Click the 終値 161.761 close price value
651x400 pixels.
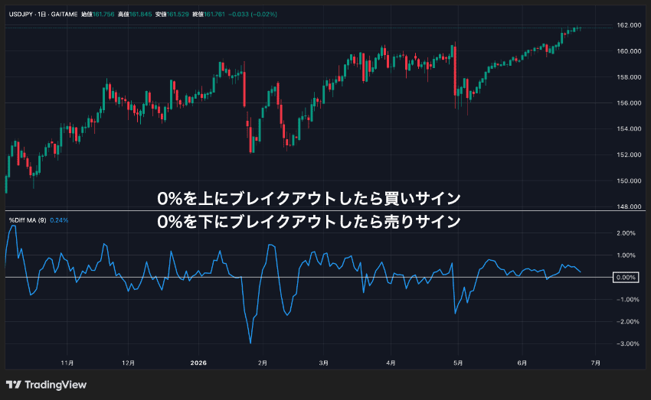tap(208, 14)
